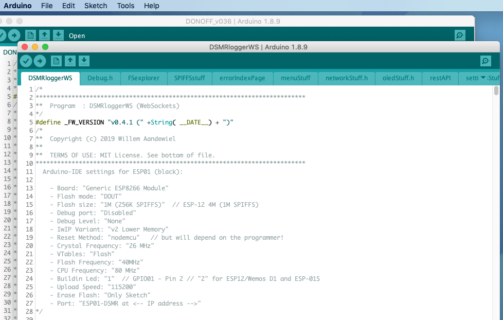Switch to the Debug.h tab

[x=100, y=78]
